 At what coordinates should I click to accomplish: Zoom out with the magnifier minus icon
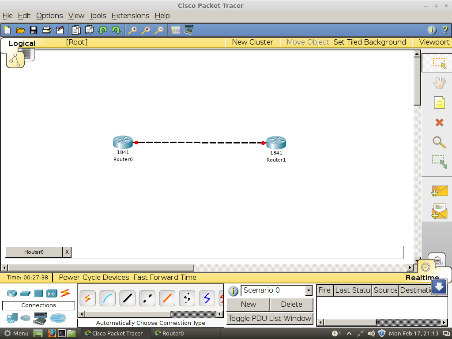tap(159, 30)
